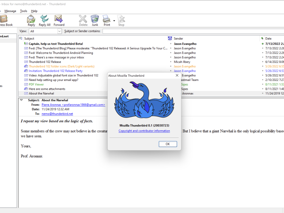Click envelope icon of 'Thunderbird 102 Release' row

26,62
